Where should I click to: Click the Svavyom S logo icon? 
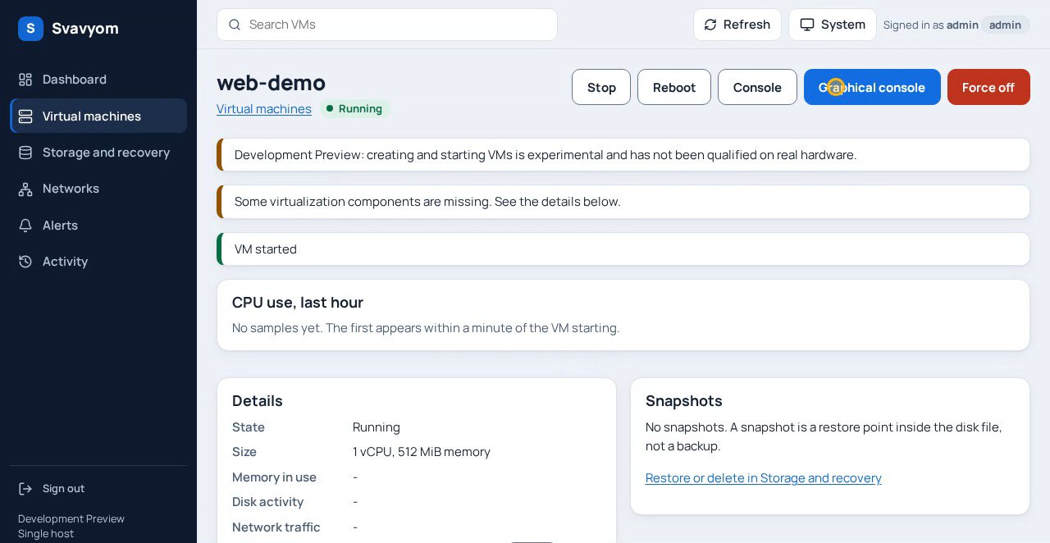(30, 29)
